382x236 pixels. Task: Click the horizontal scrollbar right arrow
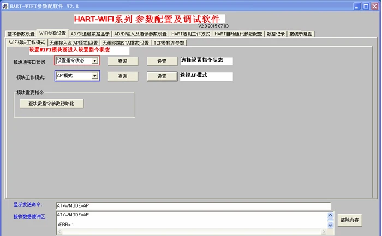click(x=324, y=232)
